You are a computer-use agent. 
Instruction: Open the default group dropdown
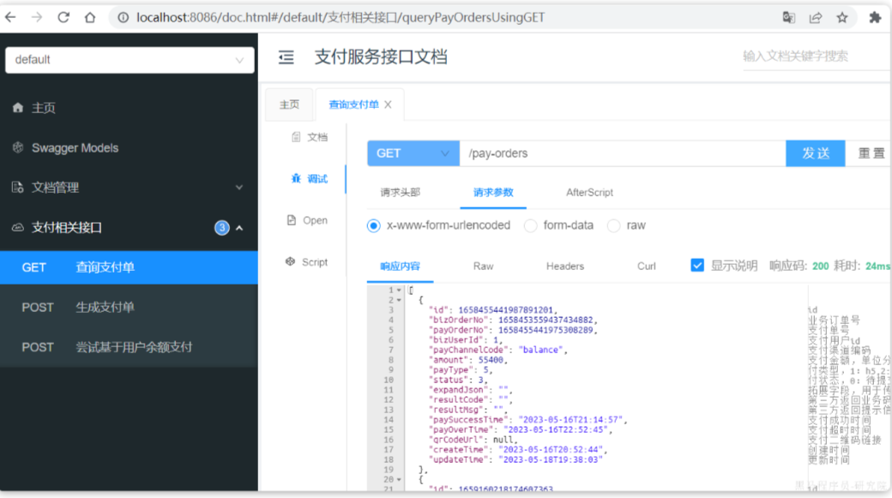tap(129, 60)
